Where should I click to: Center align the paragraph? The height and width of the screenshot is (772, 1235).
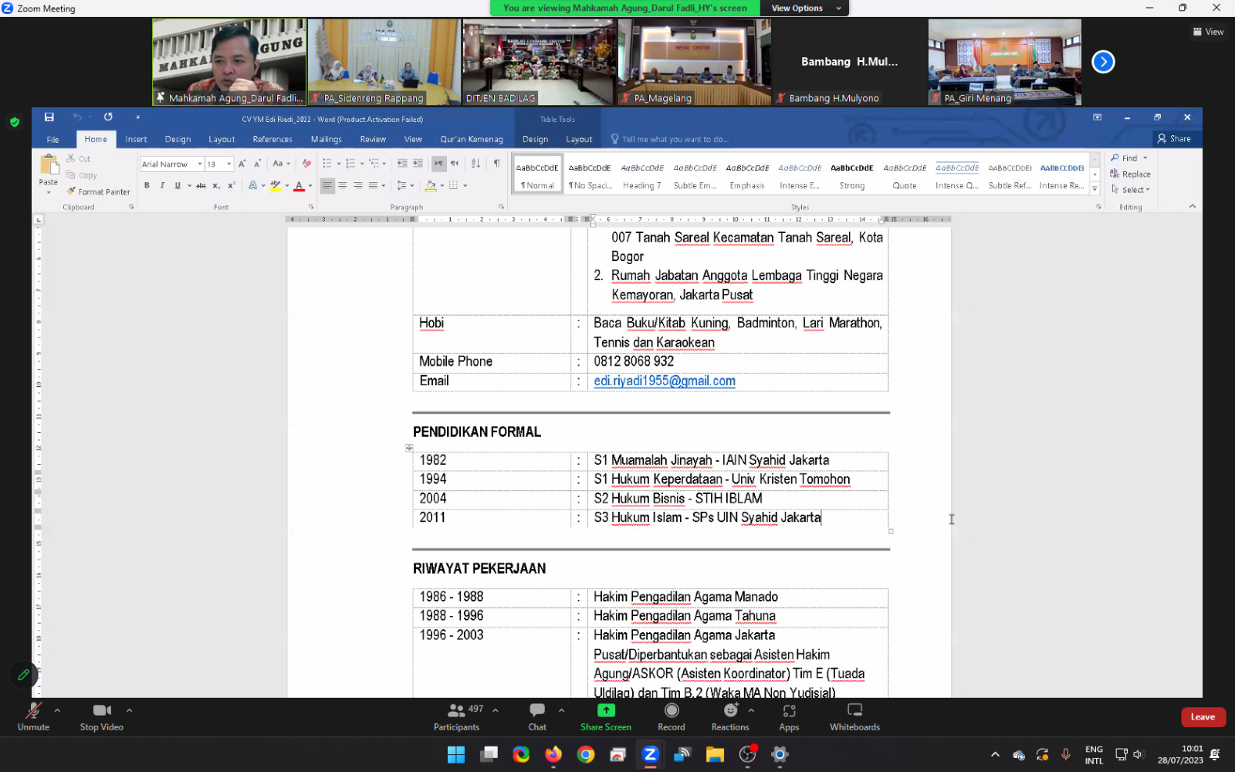tap(343, 185)
